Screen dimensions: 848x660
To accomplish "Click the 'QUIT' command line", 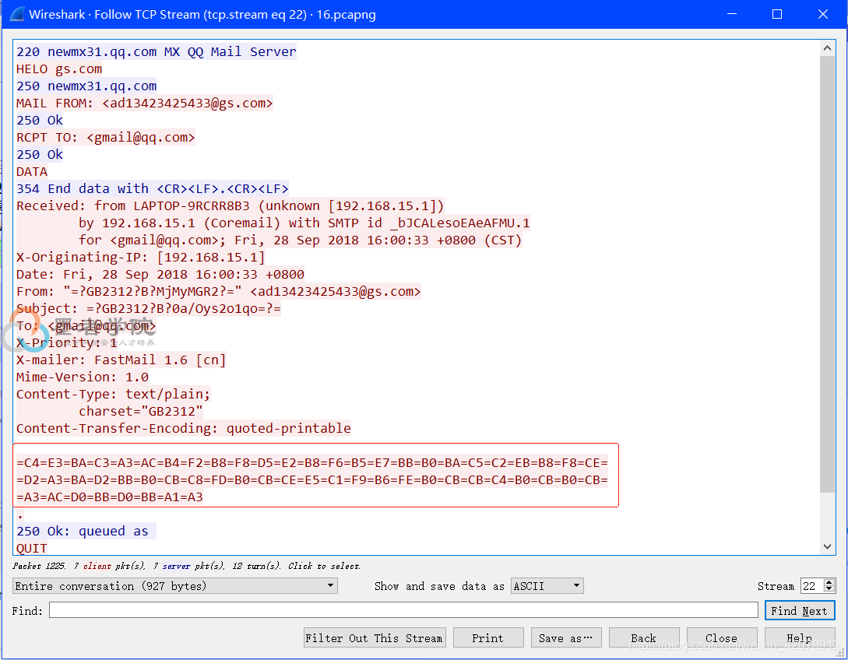I will click(x=31, y=548).
